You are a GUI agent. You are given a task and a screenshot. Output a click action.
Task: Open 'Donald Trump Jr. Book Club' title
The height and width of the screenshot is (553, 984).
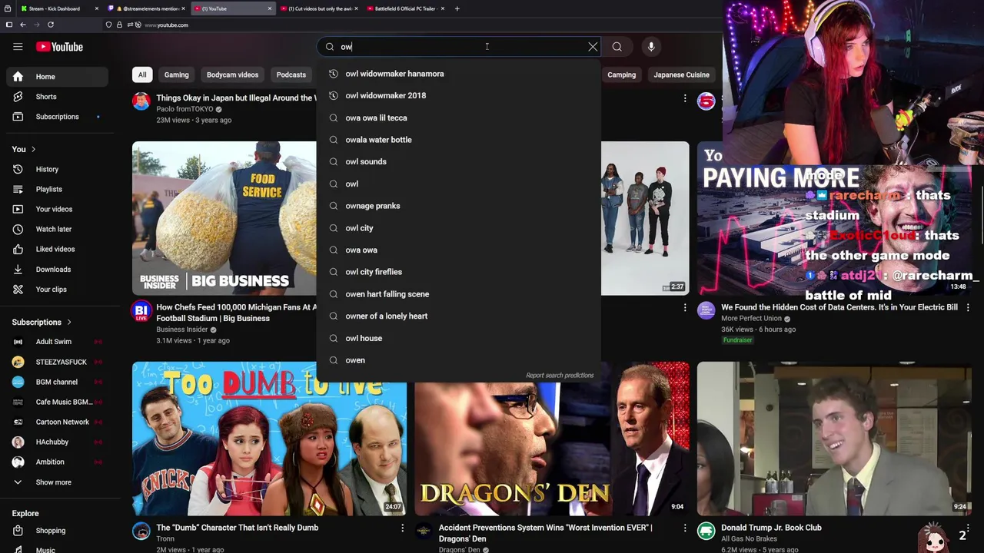click(771, 528)
